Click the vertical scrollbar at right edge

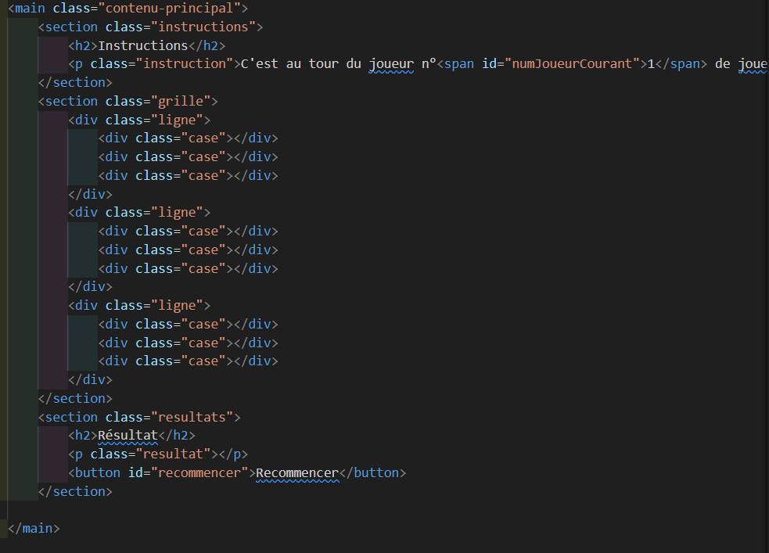765,274
